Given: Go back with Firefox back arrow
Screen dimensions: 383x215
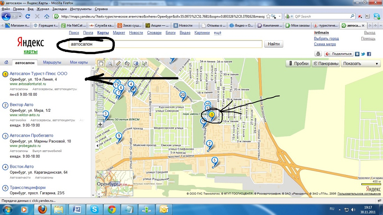Looking at the screenshot, I should [x=6, y=16].
